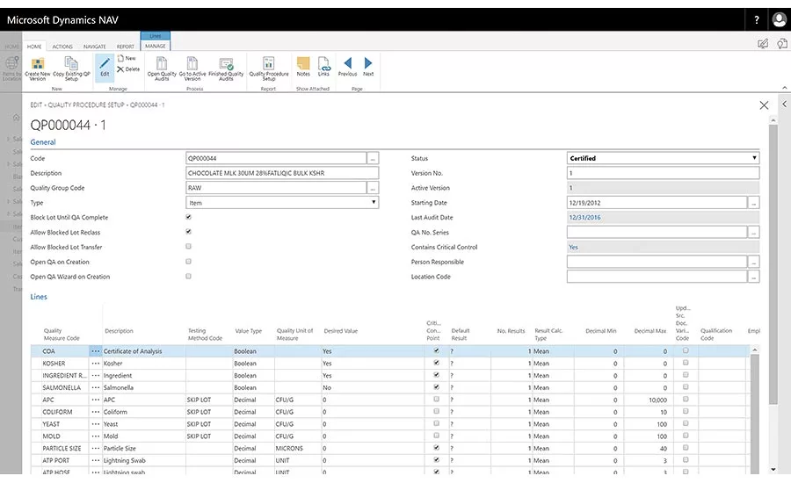Screen dimensions: 791x483
Task: Open row menu dots for COA line
Action: 95,351
